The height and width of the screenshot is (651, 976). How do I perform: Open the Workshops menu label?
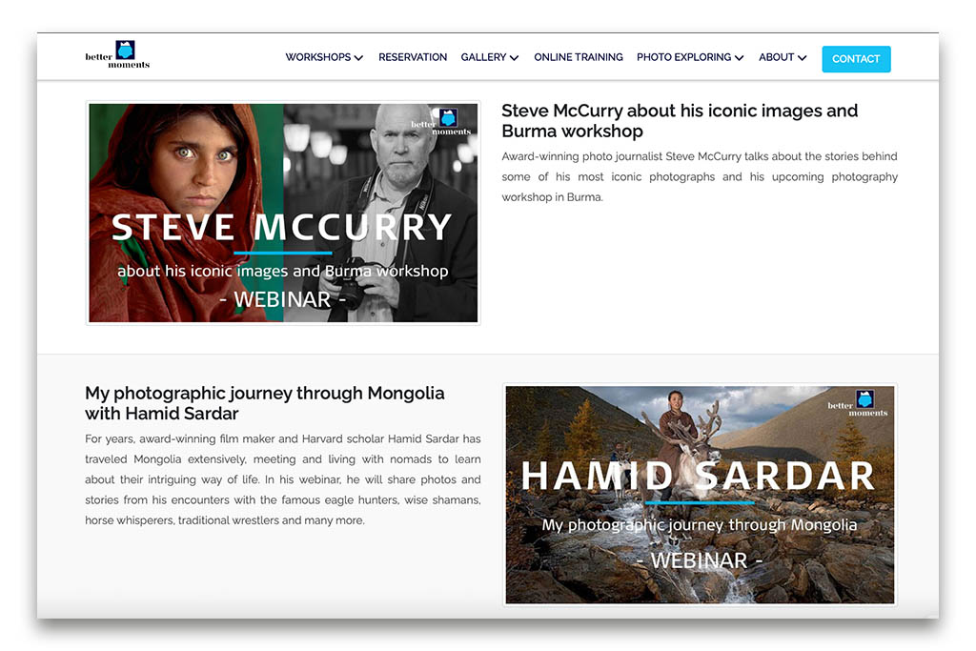318,57
